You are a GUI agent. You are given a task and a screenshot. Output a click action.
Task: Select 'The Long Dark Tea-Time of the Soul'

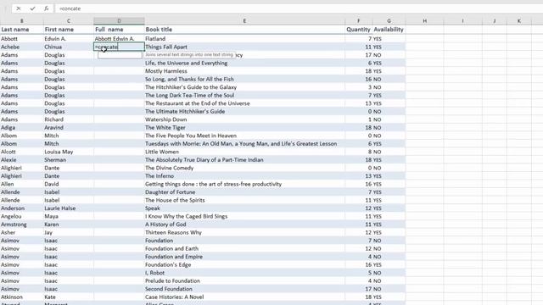point(244,95)
